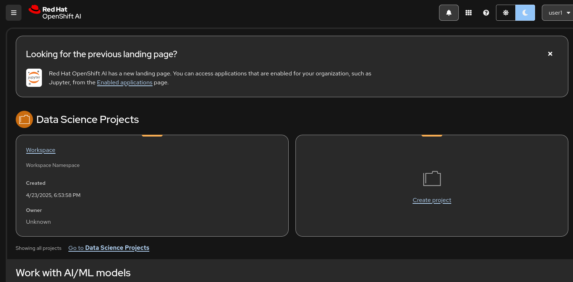The width and height of the screenshot is (573, 282).
Task: Follow the Enabled applications link
Action: [x=125, y=82]
